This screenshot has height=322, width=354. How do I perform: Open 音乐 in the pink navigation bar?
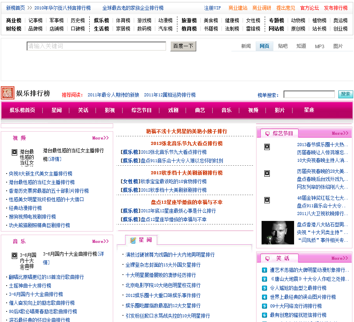226,110
